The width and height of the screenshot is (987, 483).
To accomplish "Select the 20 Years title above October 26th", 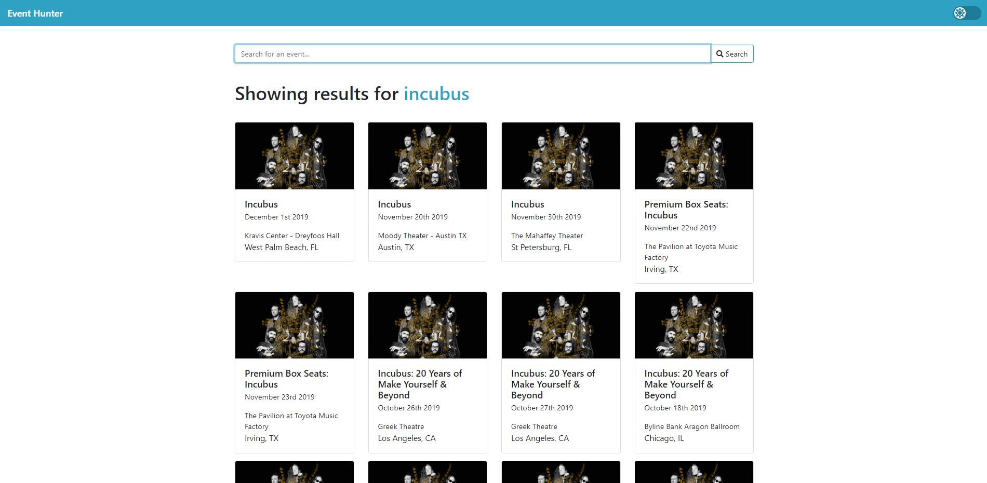I will pos(420,384).
